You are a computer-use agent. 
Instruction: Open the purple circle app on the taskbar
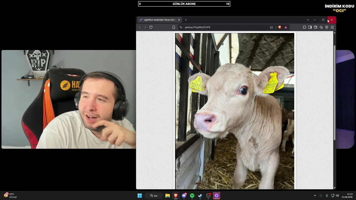click(216, 196)
